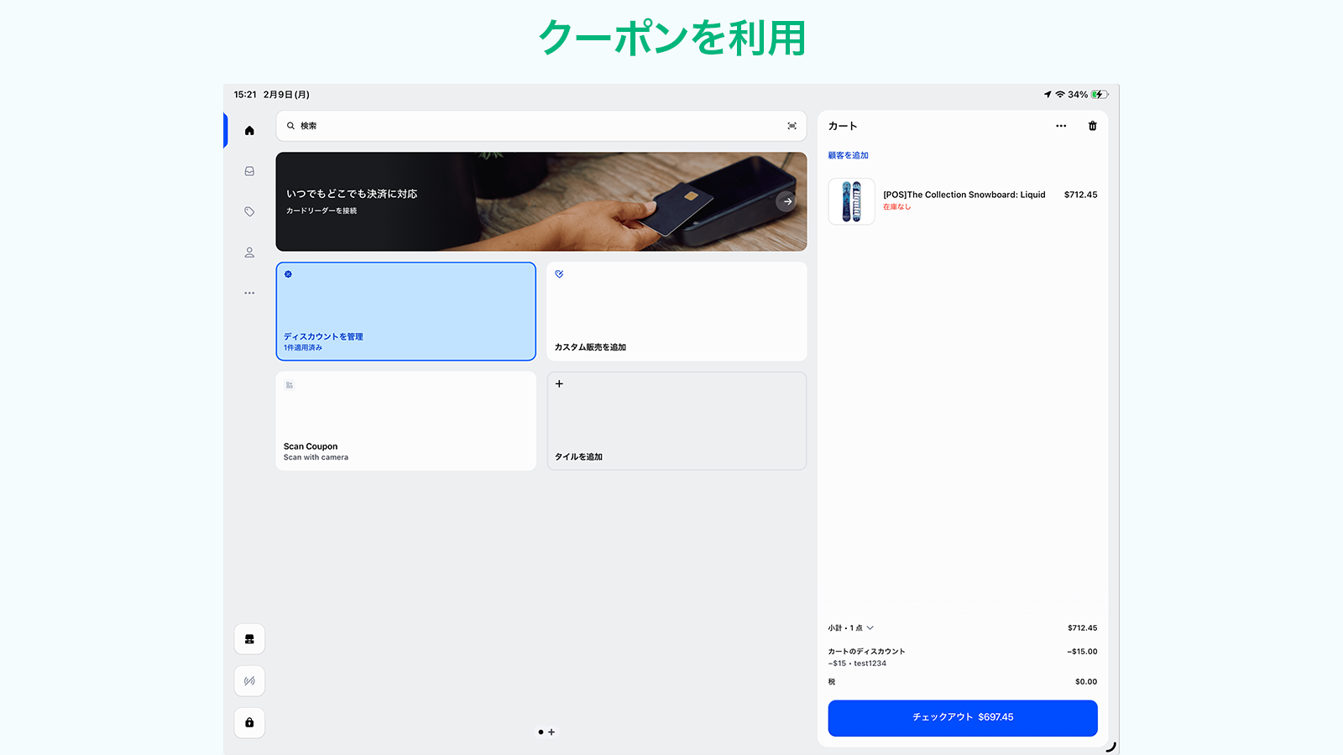Tap the barcode scan icon in search bar
This screenshot has height=755, width=1343.
[x=792, y=126]
